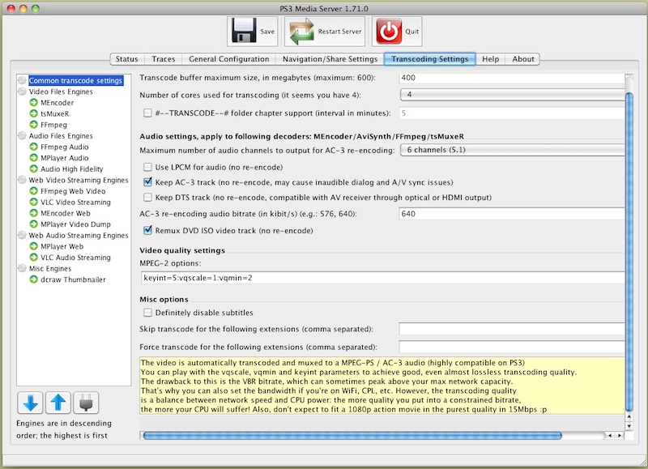This screenshot has width=648, height=469.
Task: Open the audio channels 5.1 dropdown
Action: (514, 151)
